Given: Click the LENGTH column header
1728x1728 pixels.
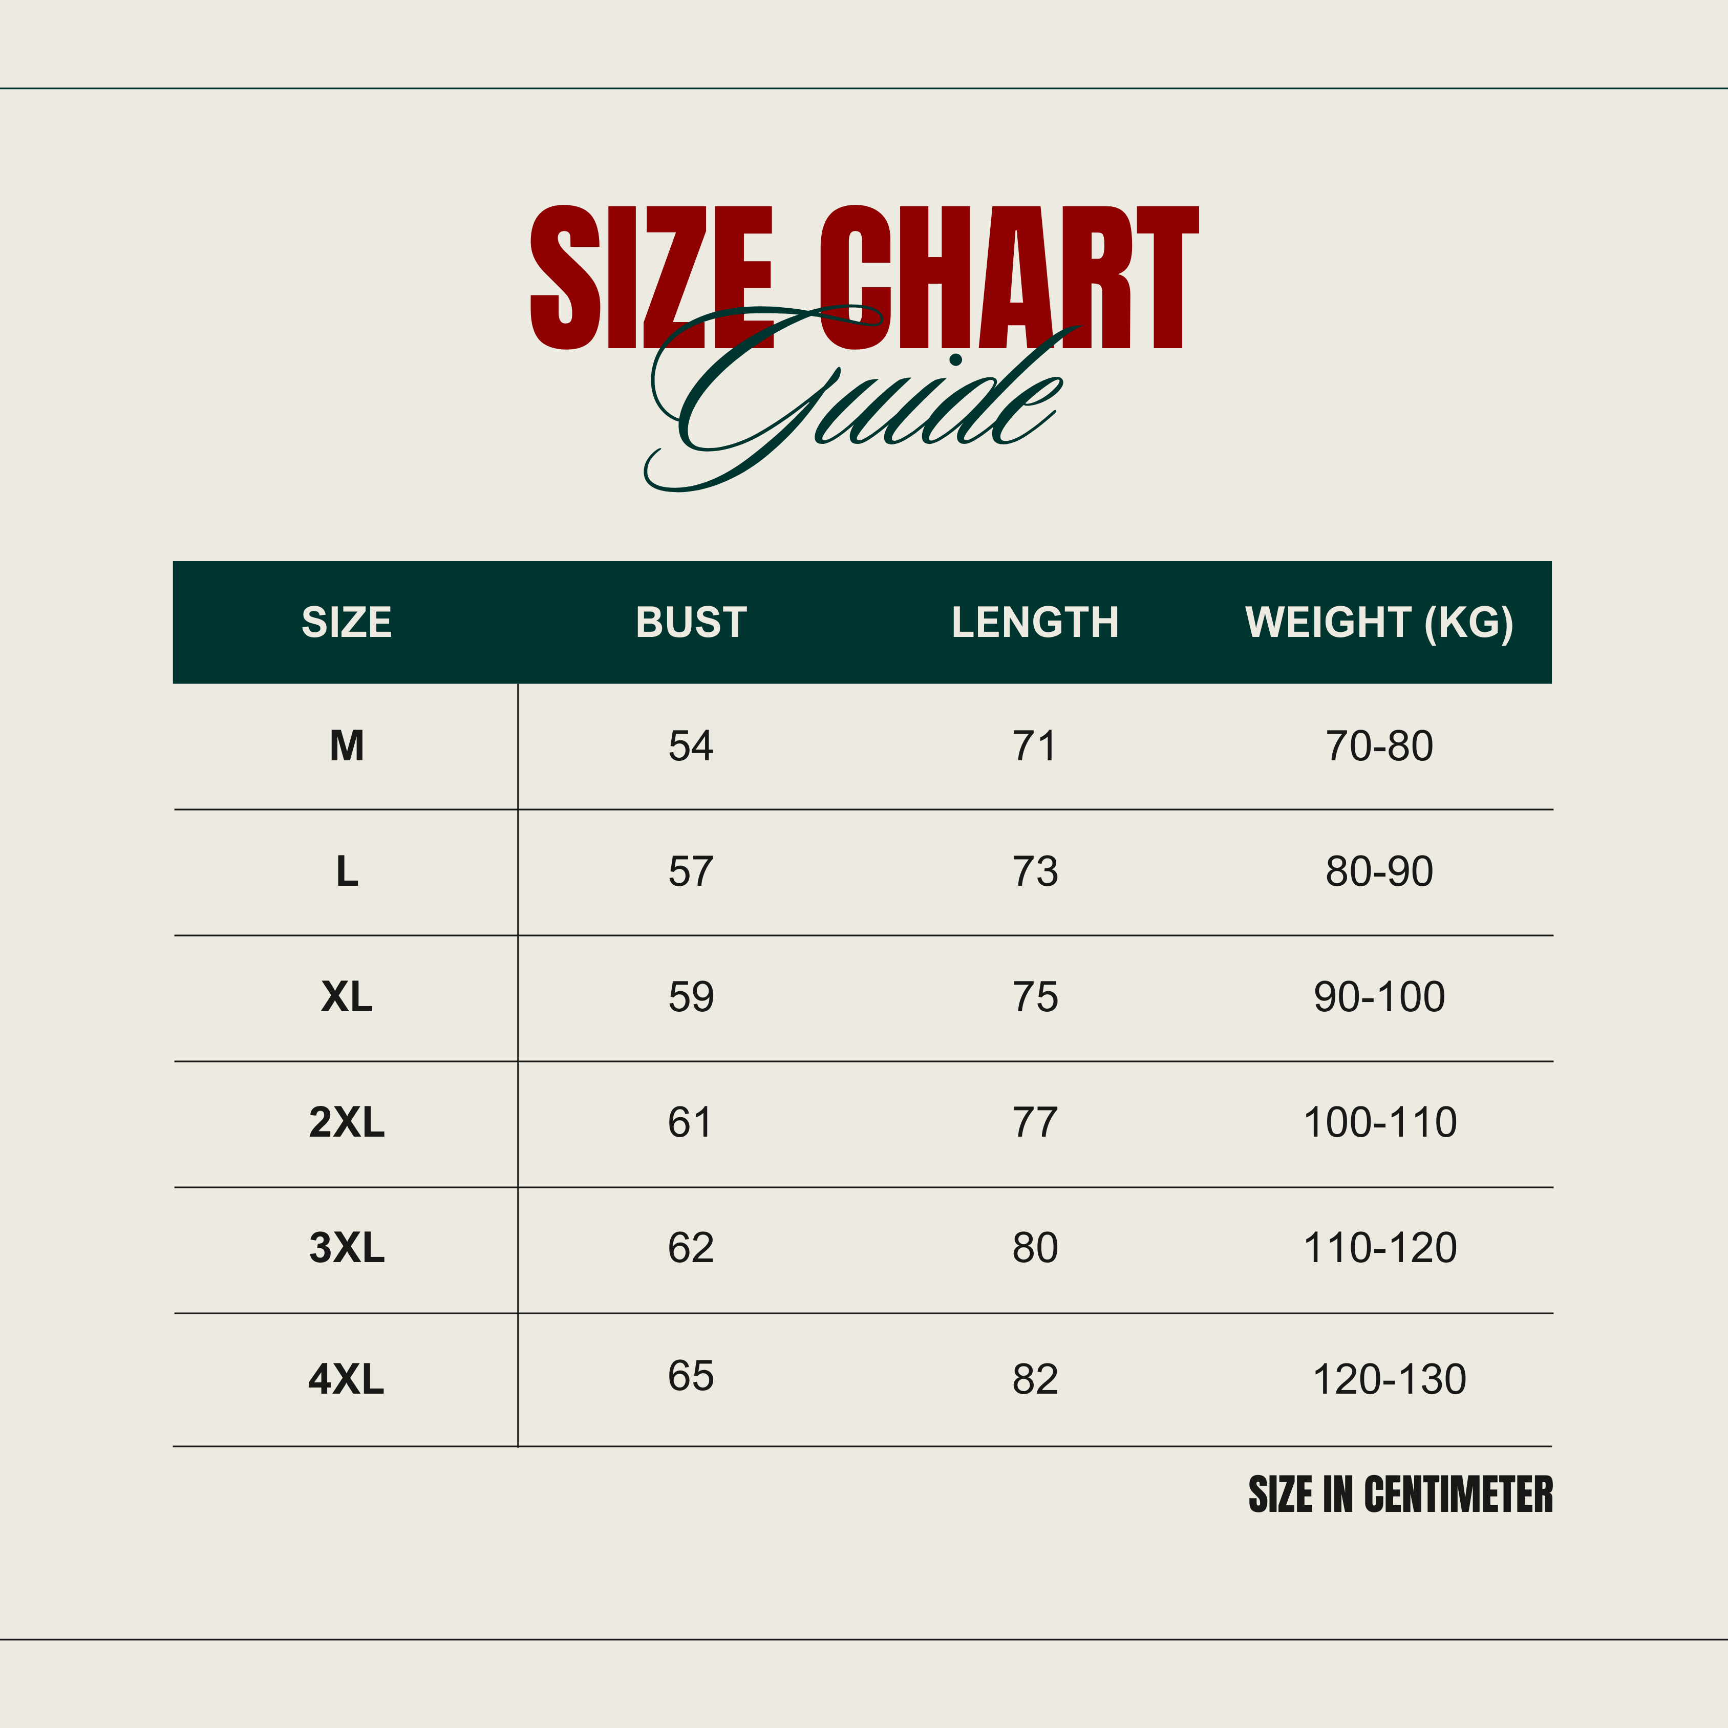Looking at the screenshot, I should click(1035, 623).
